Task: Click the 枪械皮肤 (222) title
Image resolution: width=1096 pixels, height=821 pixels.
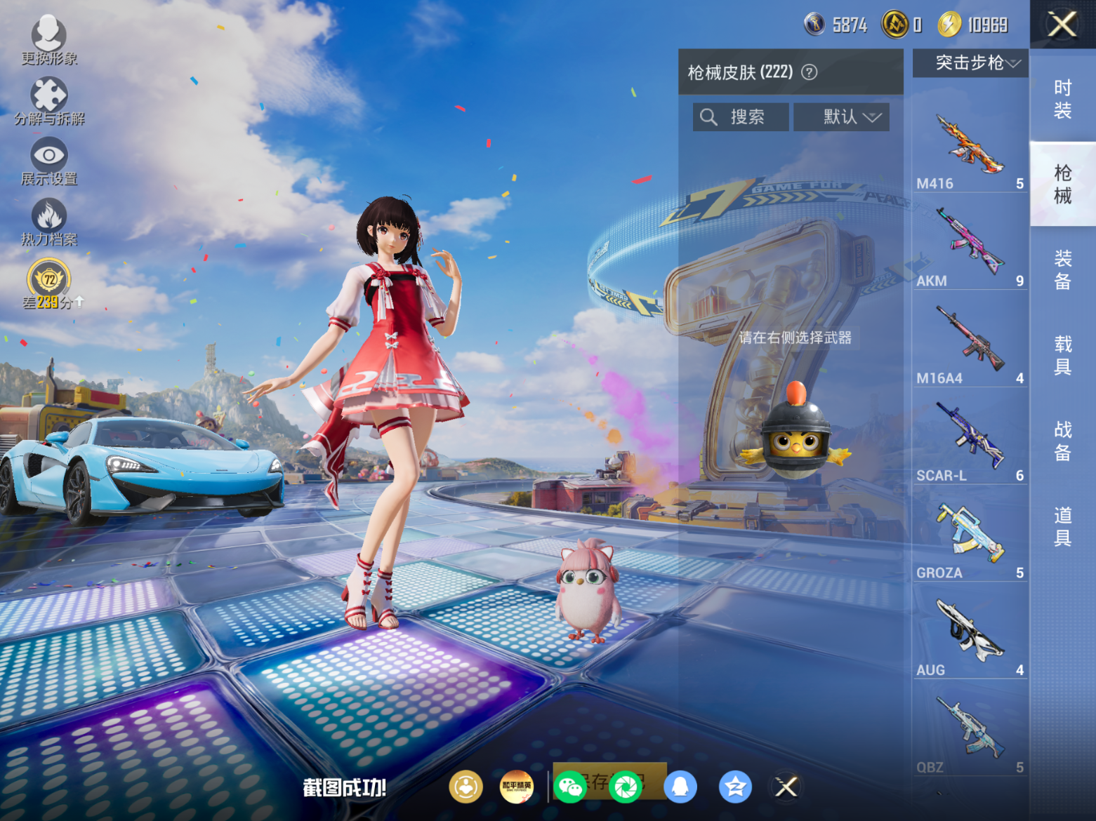Action: [x=740, y=72]
